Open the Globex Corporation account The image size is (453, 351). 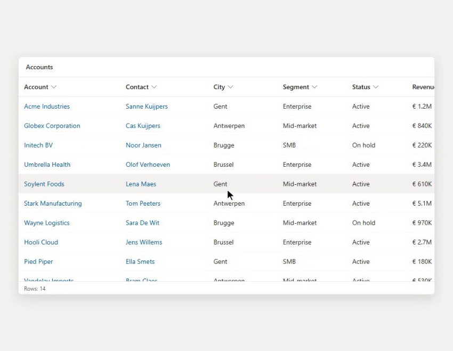pos(52,126)
